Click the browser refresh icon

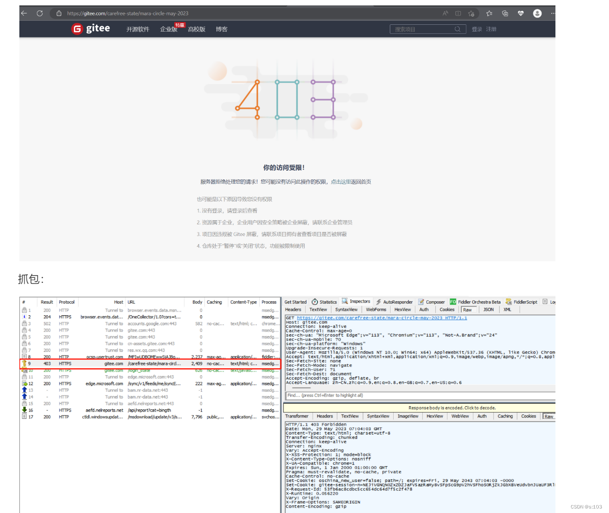(x=40, y=14)
